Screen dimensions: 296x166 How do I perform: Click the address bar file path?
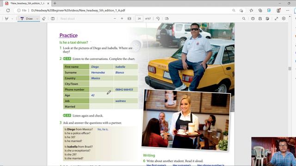[78, 11]
